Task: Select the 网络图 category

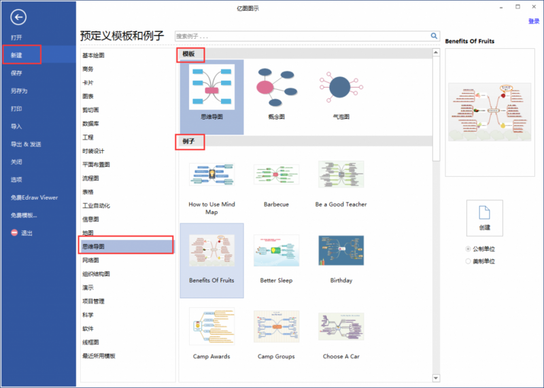Action: pyautogui.click(x=90, y=260)
